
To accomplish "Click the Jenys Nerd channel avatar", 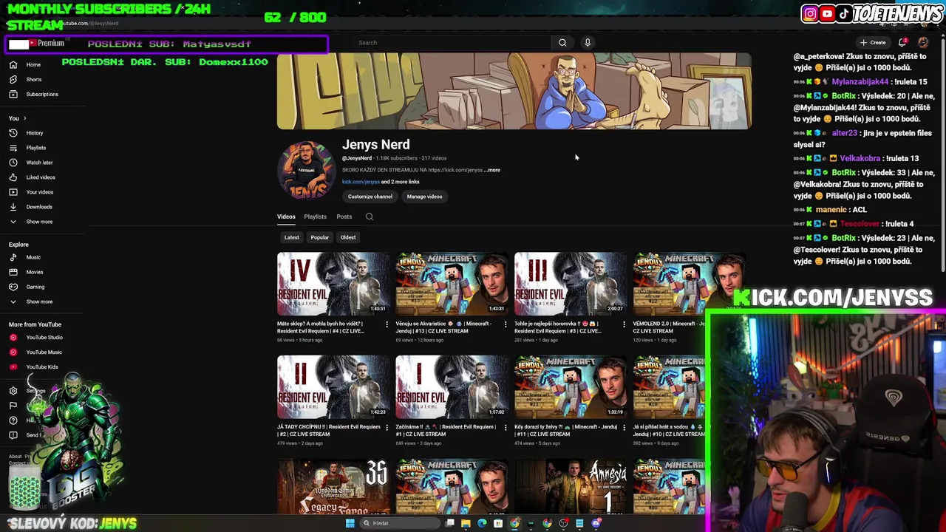I will (306, 171).
